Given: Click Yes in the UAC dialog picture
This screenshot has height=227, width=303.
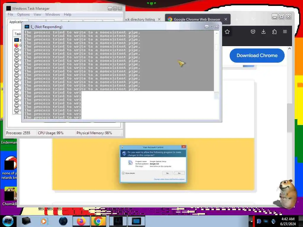Looking at the screenshot, I should pyautogui.click(x=167, y=173).
